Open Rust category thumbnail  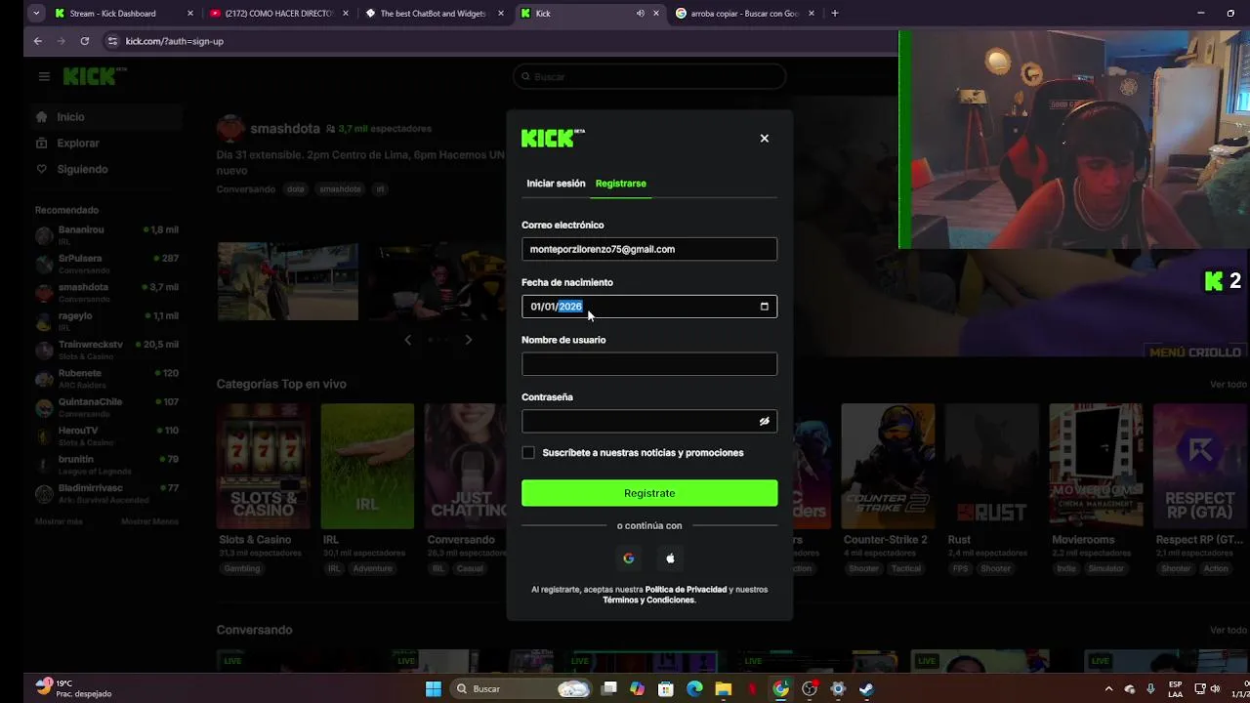992,466
